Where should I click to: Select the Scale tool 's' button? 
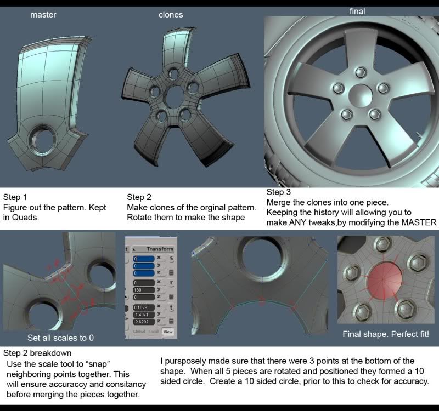(172, 258)
